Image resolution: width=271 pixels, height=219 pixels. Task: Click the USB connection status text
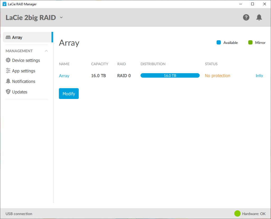coord(19,214)
